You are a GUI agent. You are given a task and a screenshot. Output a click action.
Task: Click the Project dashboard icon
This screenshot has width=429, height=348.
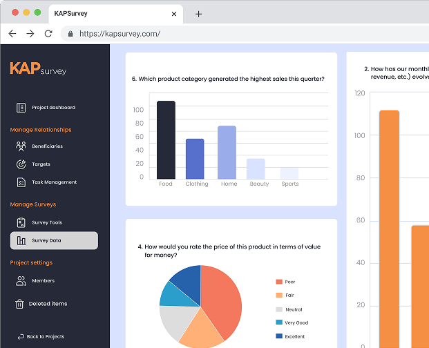click(x=21, y=108)
